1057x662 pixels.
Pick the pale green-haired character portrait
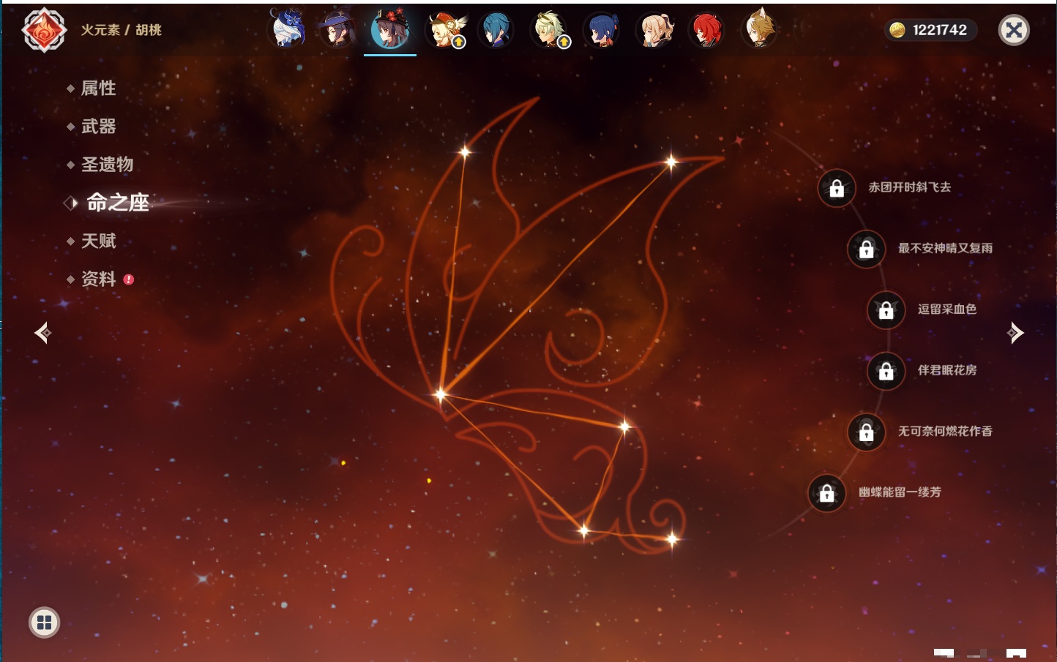pyautogui.click(x=549, y=29)
